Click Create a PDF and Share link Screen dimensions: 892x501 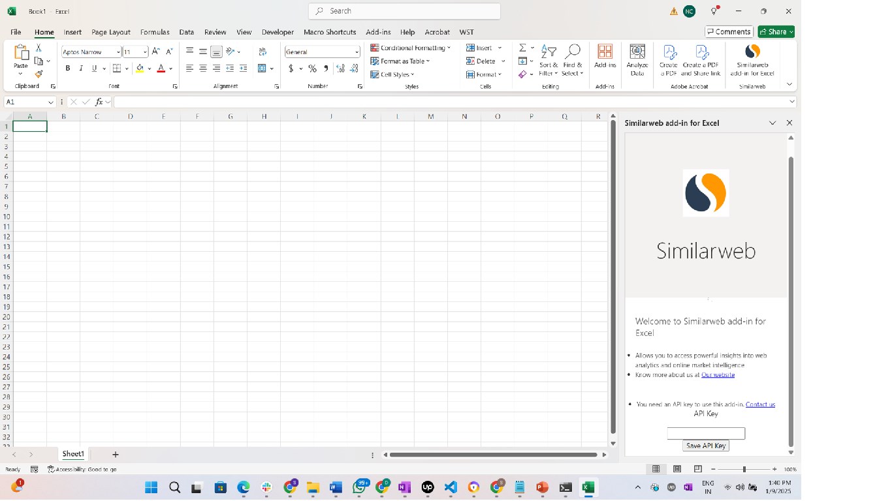(x=701, y=60)
